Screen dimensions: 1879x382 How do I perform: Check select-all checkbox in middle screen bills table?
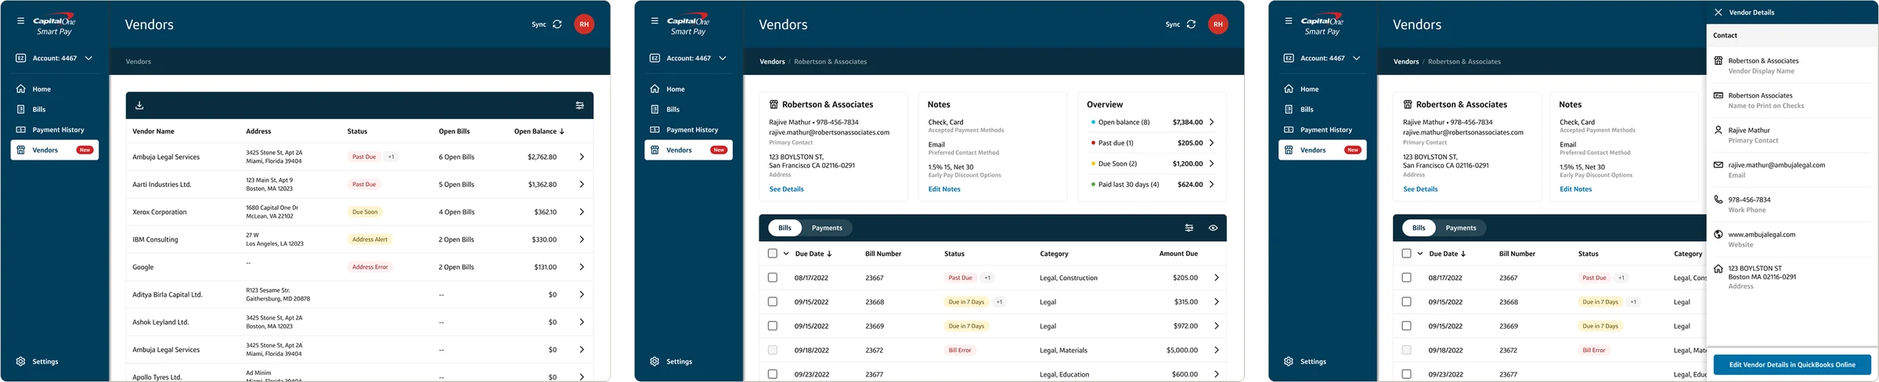tap(773, 254)
